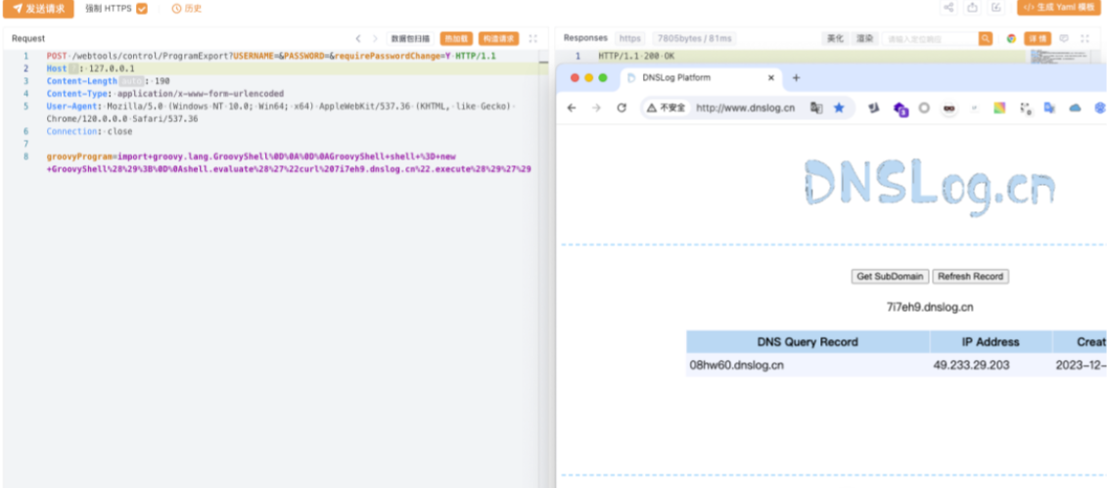Click the Host 127.0.0.1 header line
Image resolution: width=1107 pixels, height=488 pixels.
pos(90,68)
